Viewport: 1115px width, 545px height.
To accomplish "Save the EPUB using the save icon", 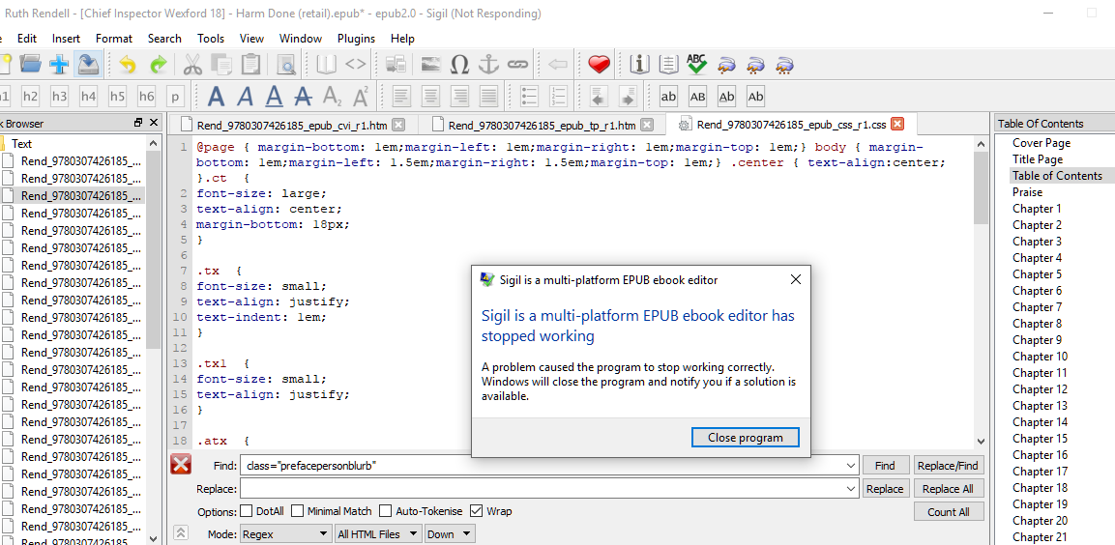I will (x=88, y=65).
